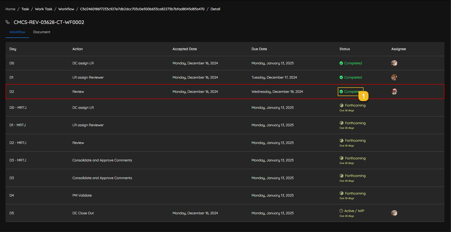The image size is (451, 232).
Task: Click the highlighted Completed status in D2 row
Action: (350, 92)
